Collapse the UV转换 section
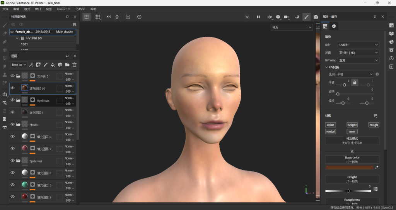Image resolution: width=396 pixels, height=210 pixels. (326, 67)
